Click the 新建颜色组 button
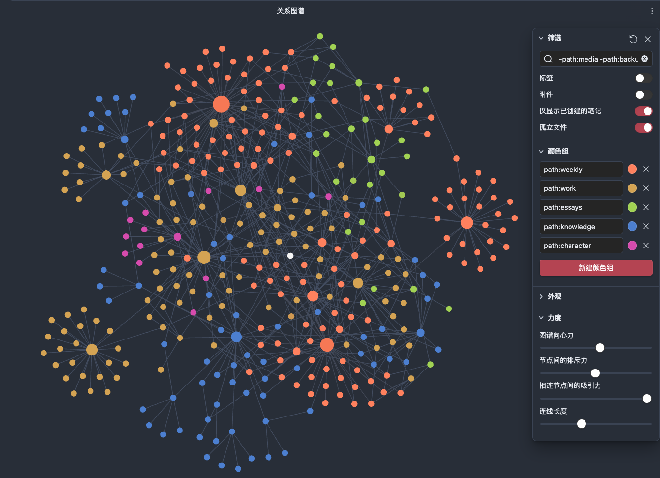Image resolution: width=660 pixels, height=478 pixels. 596,267
